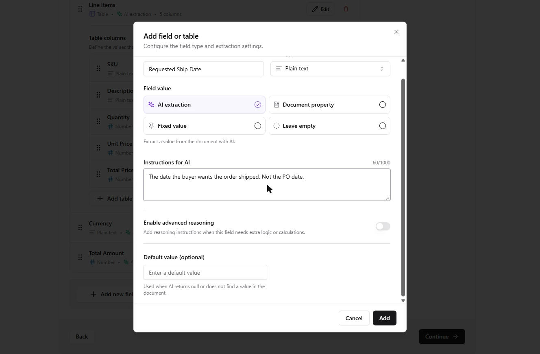Click the Description column drag handle
Image resolution: width=540 pixels, height=354 pixels.
tap(98, 95)
